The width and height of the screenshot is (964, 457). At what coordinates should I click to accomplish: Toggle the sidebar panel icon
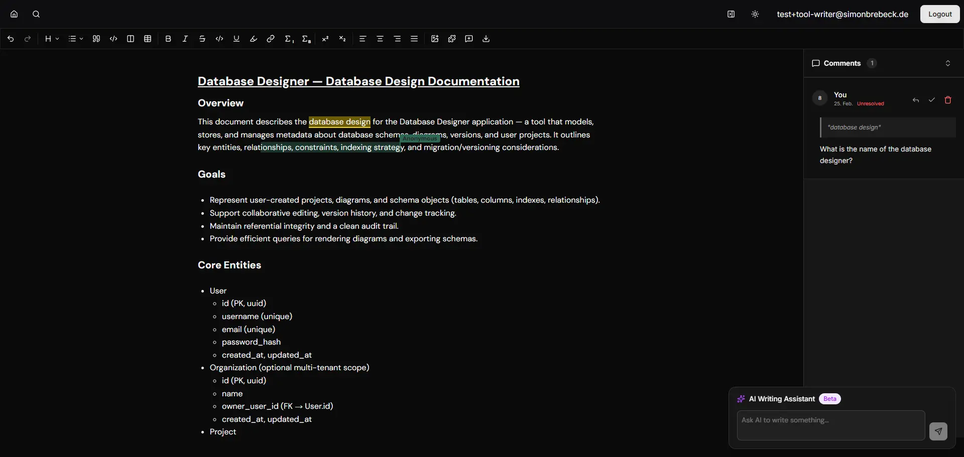pos(731,14)
